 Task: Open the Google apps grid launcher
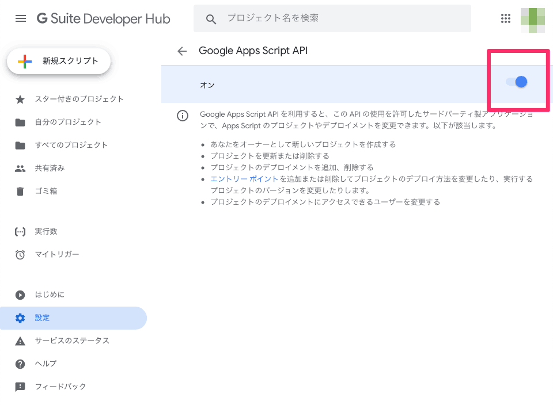pos(506,18)
